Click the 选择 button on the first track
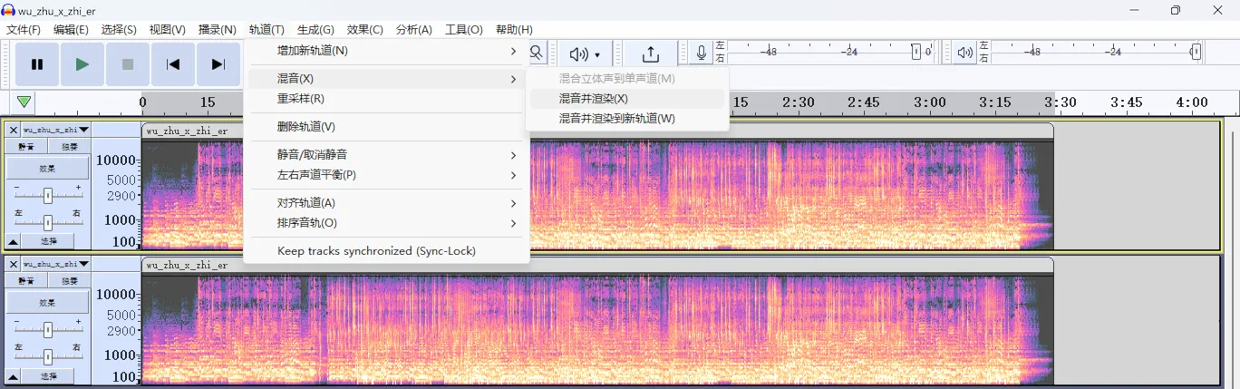 click(x=48, y=241)
